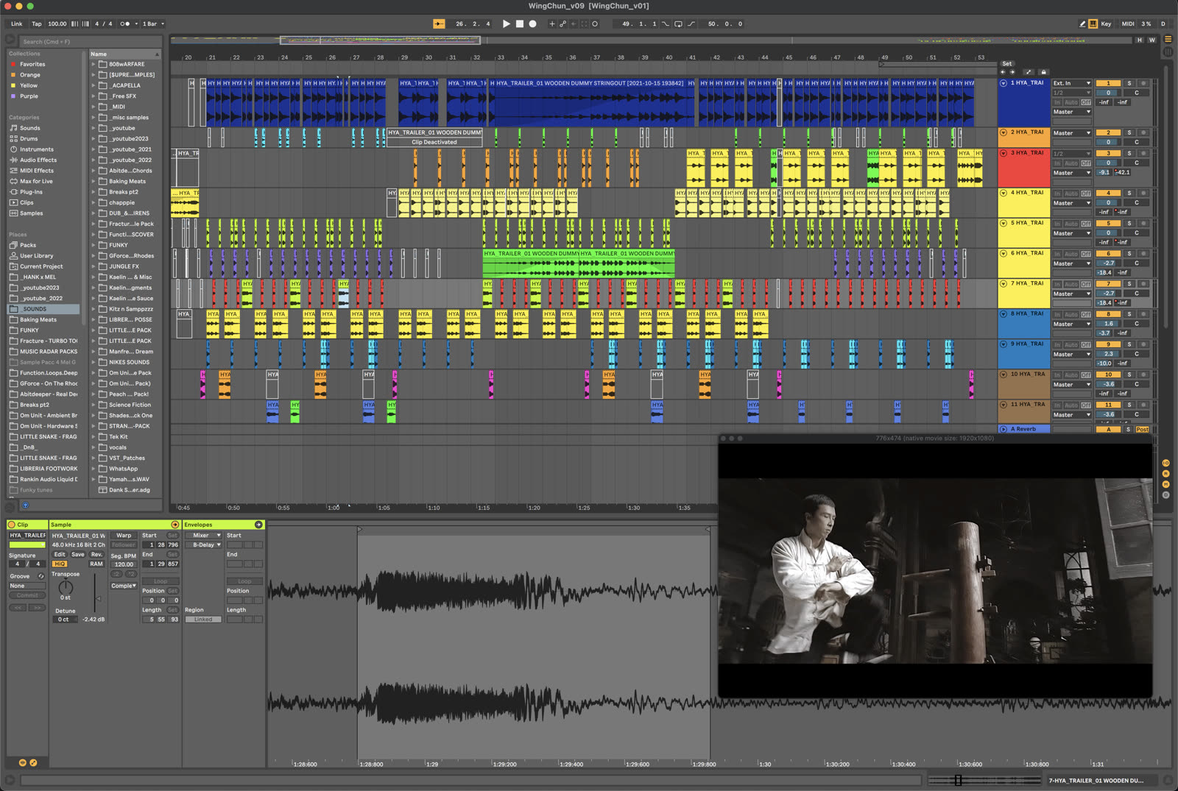Open the Complex warp mode dropdown
Image resolution: width=1178 pixels, height=791 pixels.
coord(124,586)
